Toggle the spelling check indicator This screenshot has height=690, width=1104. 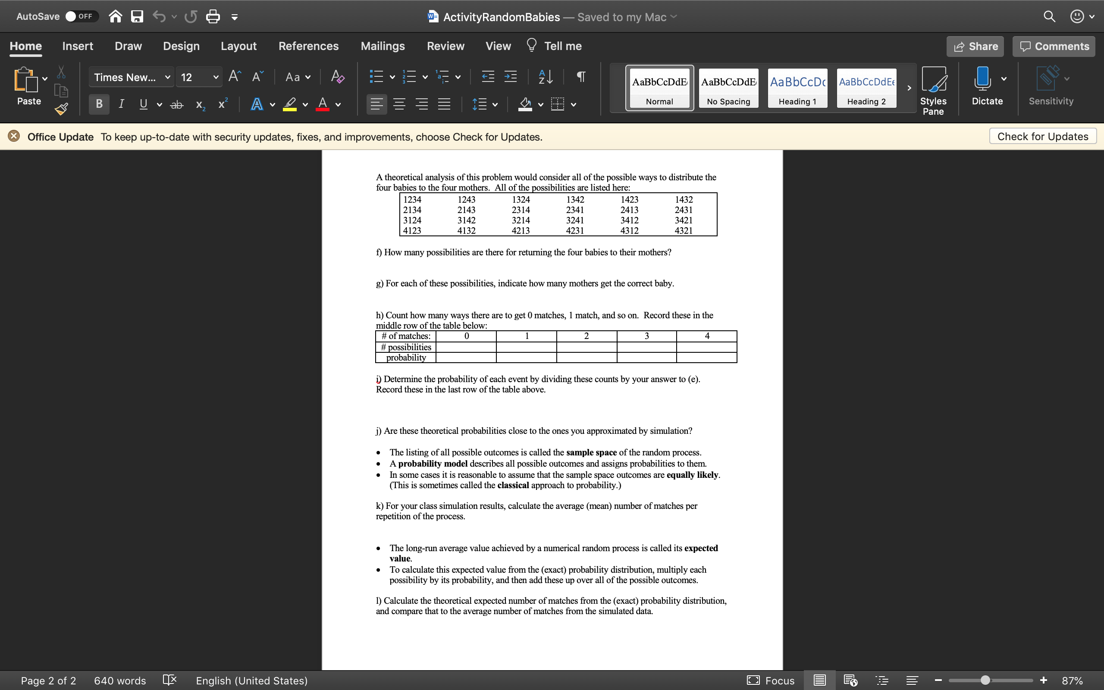pyautogui.click(x=169, y=681)
